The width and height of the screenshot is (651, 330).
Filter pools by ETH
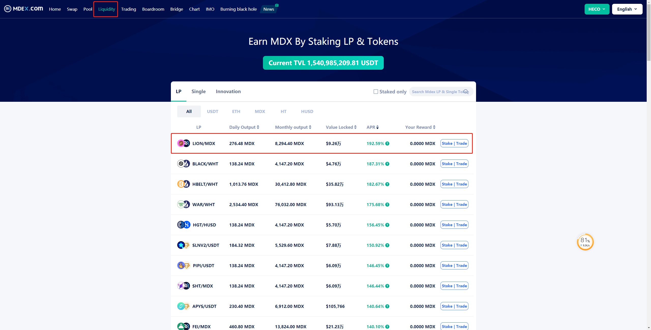coord(236,111)
